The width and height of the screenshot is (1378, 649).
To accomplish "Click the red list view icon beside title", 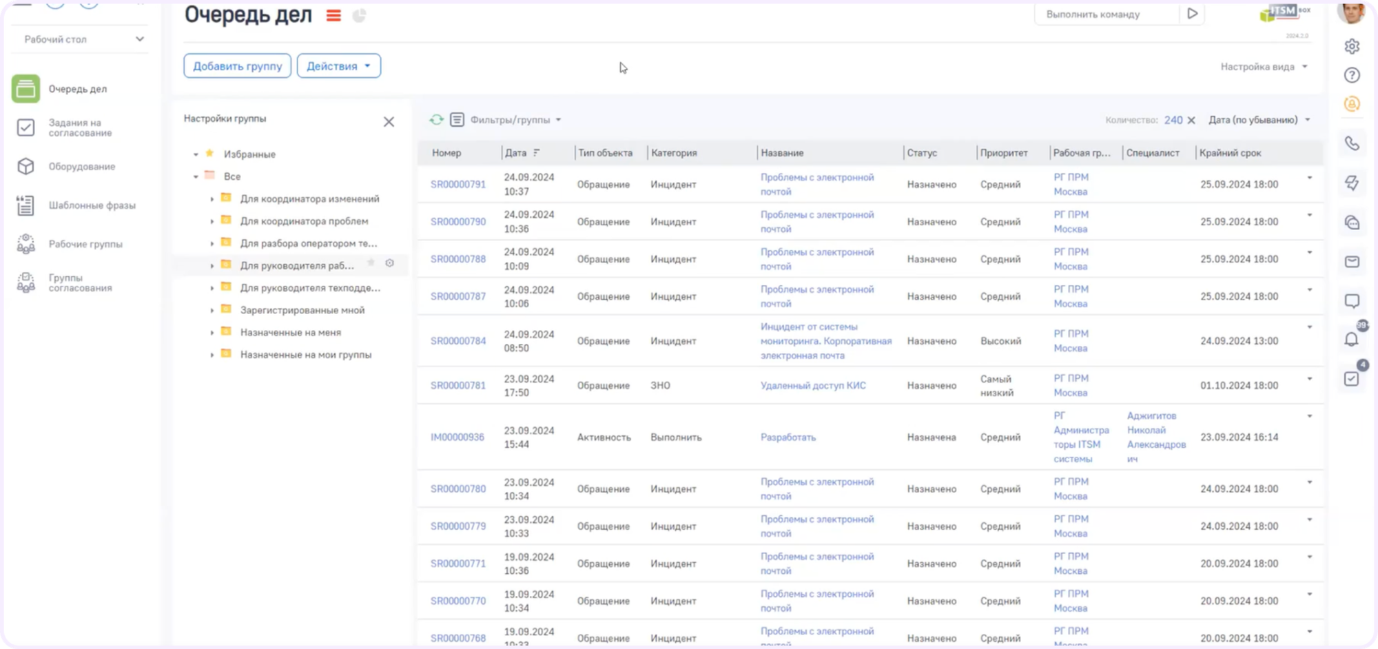I will tap(333, 15).
